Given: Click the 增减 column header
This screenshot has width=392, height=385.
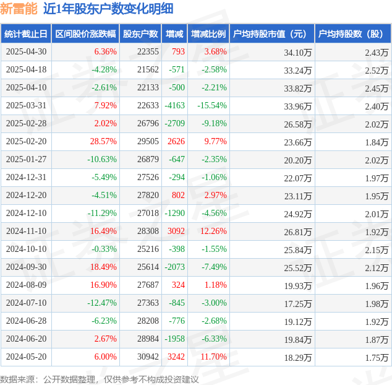Looking at the screenshot, I should pos(174,34).
